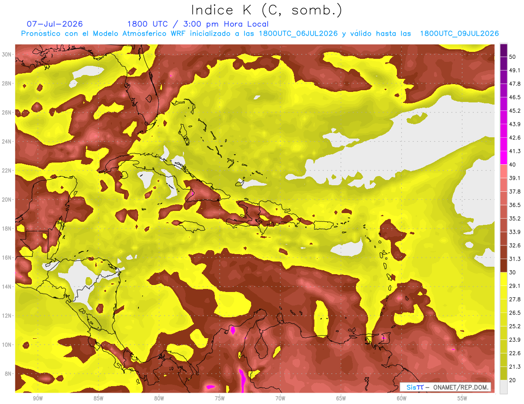Click the "37.8" color scale value
Viewport: 524px width, 404px height.
515,192
